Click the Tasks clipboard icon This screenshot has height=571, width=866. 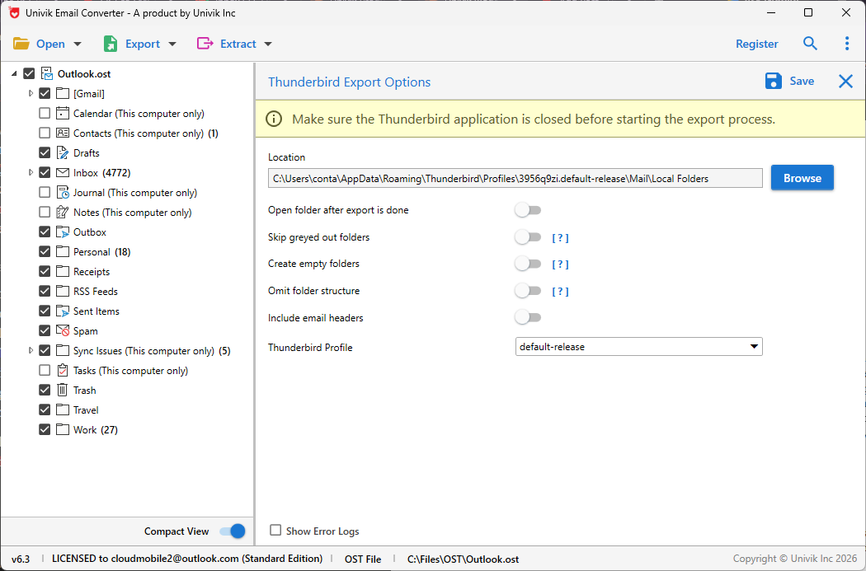(63, 370)
